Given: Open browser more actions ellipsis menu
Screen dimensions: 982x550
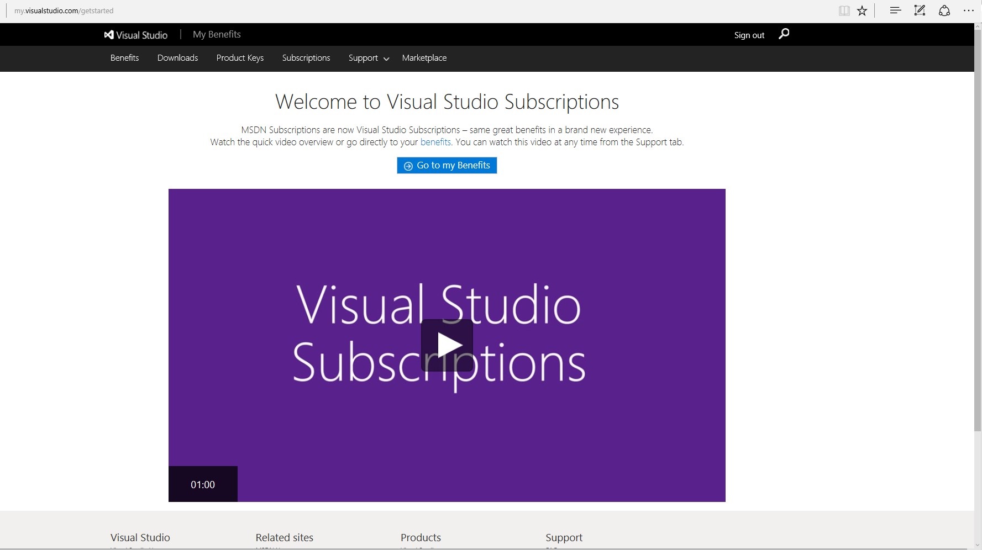Looking at the screenshot, I should coord(968,10).
